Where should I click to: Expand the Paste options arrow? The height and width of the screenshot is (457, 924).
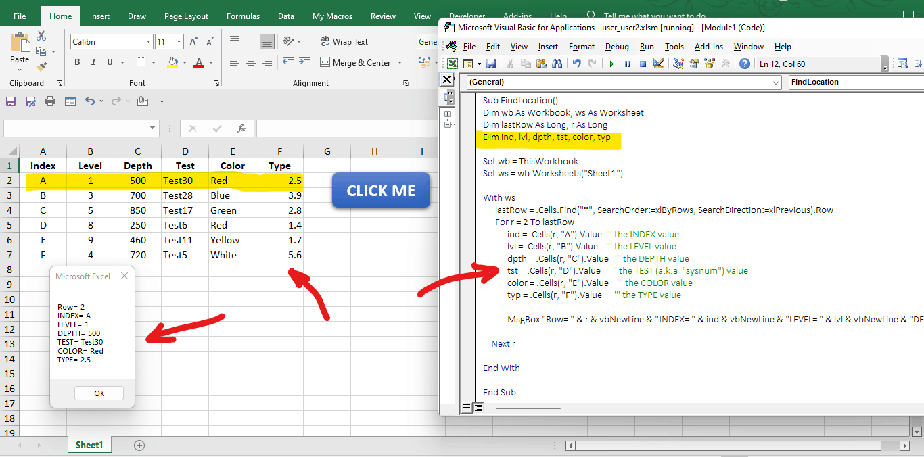(x=20, y=69)
